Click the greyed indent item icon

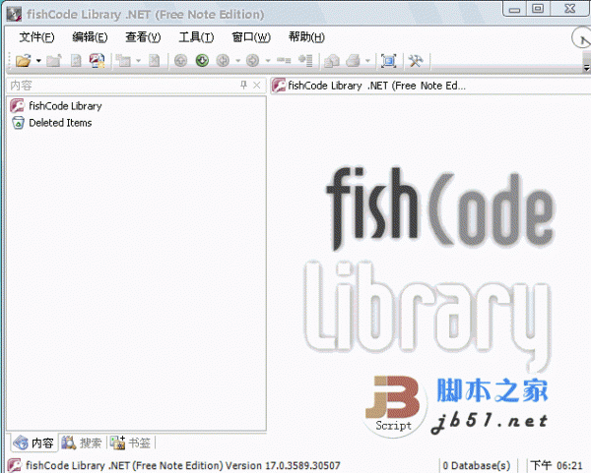pos(305,61)
